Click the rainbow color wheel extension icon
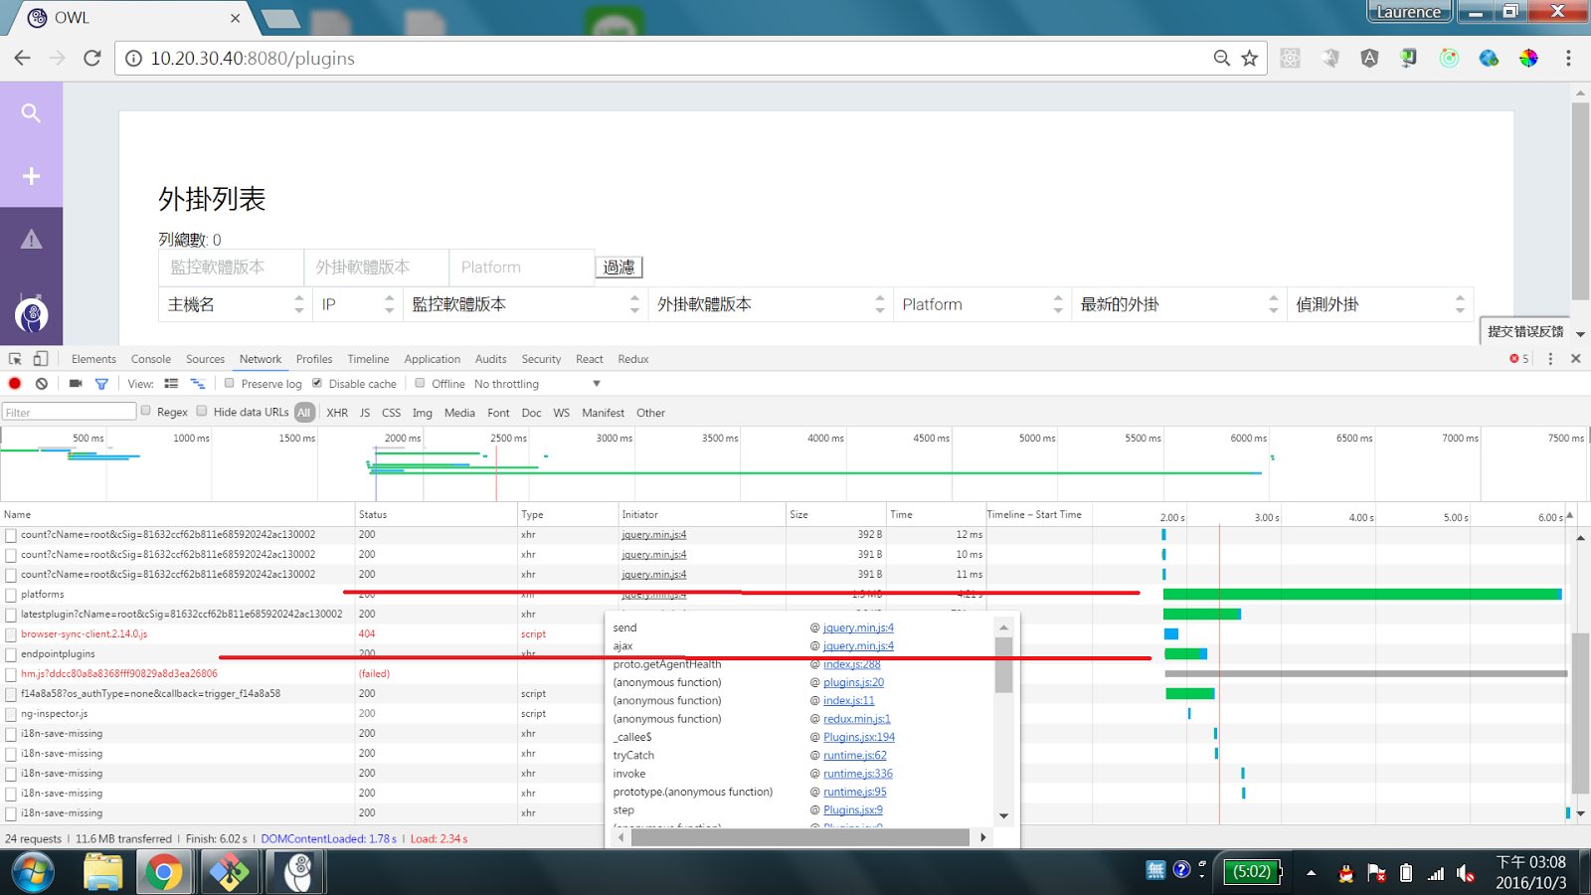 tap(1528, 58)
